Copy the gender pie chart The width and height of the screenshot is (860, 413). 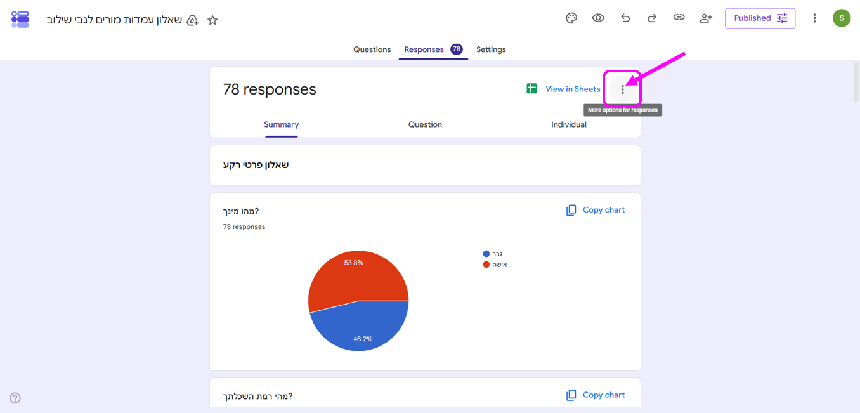point(595,210)
